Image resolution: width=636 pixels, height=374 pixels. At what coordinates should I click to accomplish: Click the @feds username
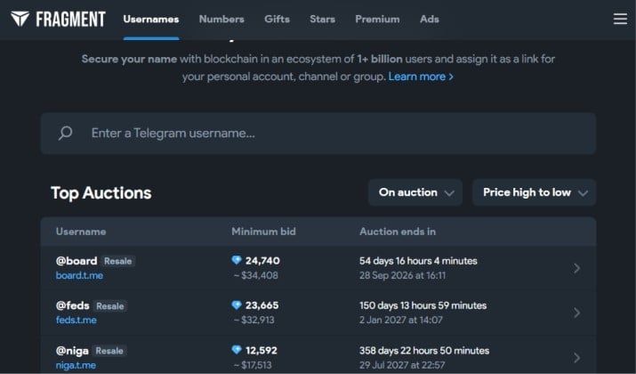(73, 305)
